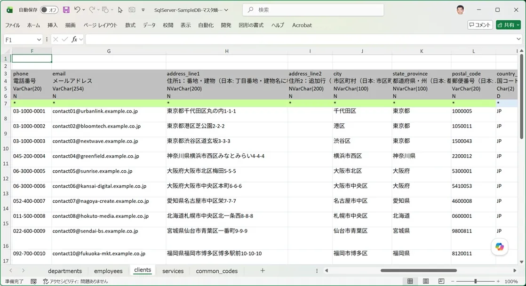Image resolution: width=526 pixels, height=286 pixels.
Task: Switch to Normal view icon
Action: click(410, 282)
